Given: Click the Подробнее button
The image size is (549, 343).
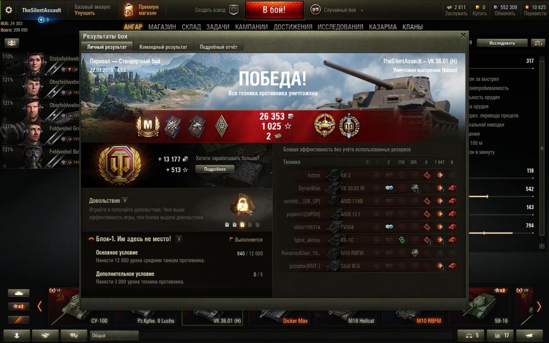Looking at the screenshot, I should tap(215, 169).
